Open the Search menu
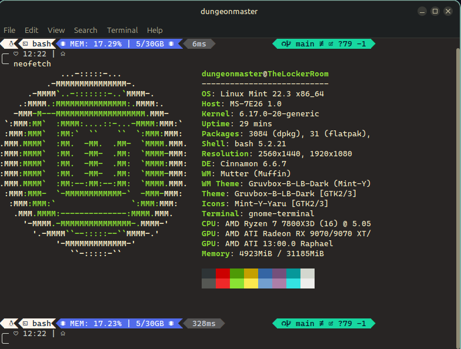Image resolution: width=461 pixels, height=349 pixels. [86, 31]
